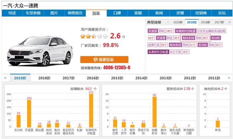Select the 2016款 model-year tab
The height and width of the screenshot is (139, 233).
(x=93, y=78)
